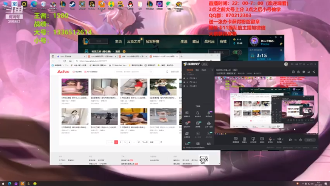Toggle visibility eye of 全屏 1 source
The image size is (330, 186).
tap(185, 86)
